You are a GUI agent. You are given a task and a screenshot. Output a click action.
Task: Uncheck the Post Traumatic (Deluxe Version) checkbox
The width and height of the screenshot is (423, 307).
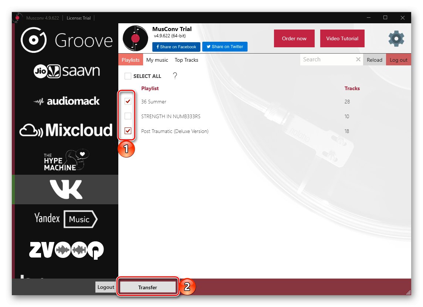pyautogui.click(x=128, y=131)
